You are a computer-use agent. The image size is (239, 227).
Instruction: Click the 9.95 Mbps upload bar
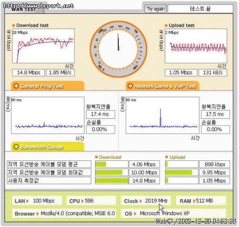point(182,172)
